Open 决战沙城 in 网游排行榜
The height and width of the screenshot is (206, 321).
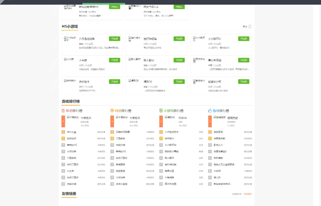click(121, 145)
